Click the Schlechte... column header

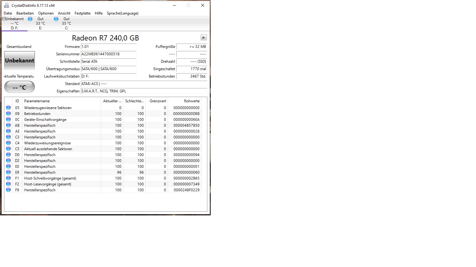(134, 101)
